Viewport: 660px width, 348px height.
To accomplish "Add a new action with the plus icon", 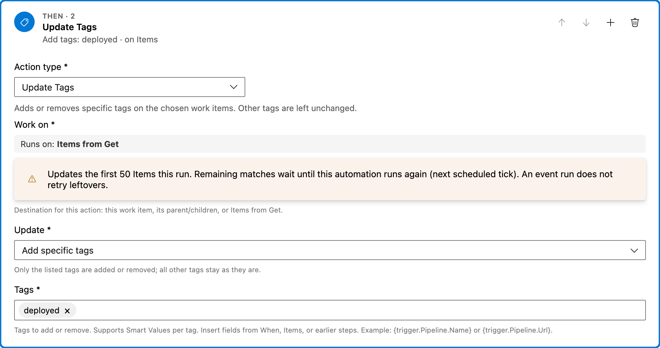I will (x=610, y=22).
